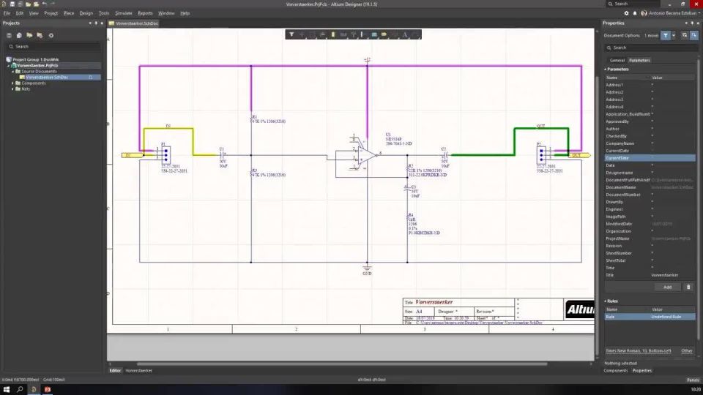Screen dimensions: 703x395
Task: Click the Add button under parameters
Action: pyautogui.click(x=667, y=287)
